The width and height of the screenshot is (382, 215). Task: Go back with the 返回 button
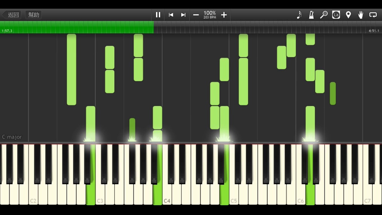pyautogui.click(x=12, y=15)
